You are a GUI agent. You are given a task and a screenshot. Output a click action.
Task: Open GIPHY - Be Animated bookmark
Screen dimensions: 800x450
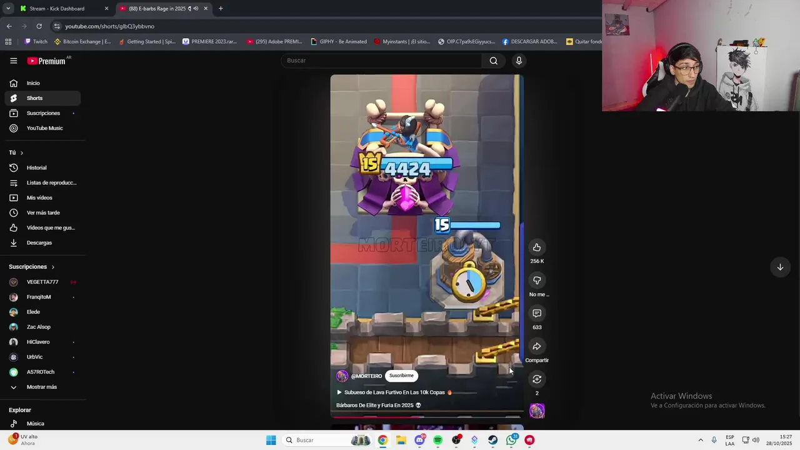[339, 42]
